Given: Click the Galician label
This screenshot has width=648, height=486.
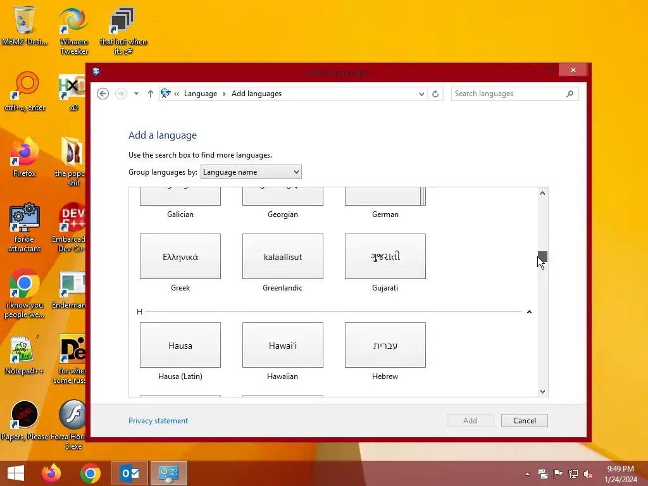Looking at the screenshot, I should click(180, 215).
